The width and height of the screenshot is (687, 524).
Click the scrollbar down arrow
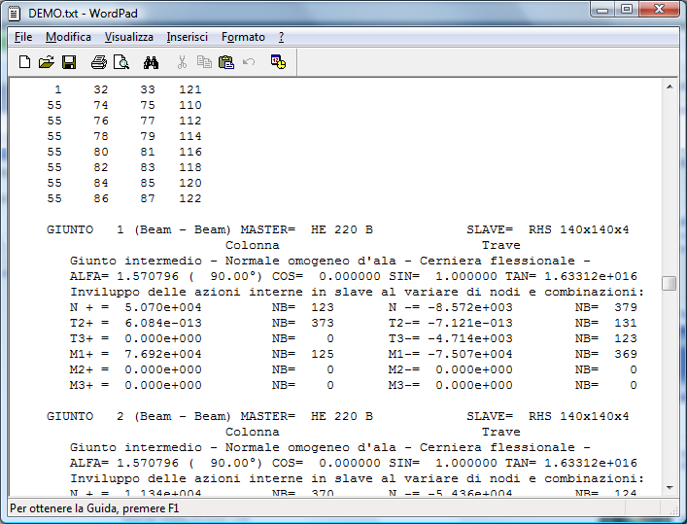(x=669, y=487)
